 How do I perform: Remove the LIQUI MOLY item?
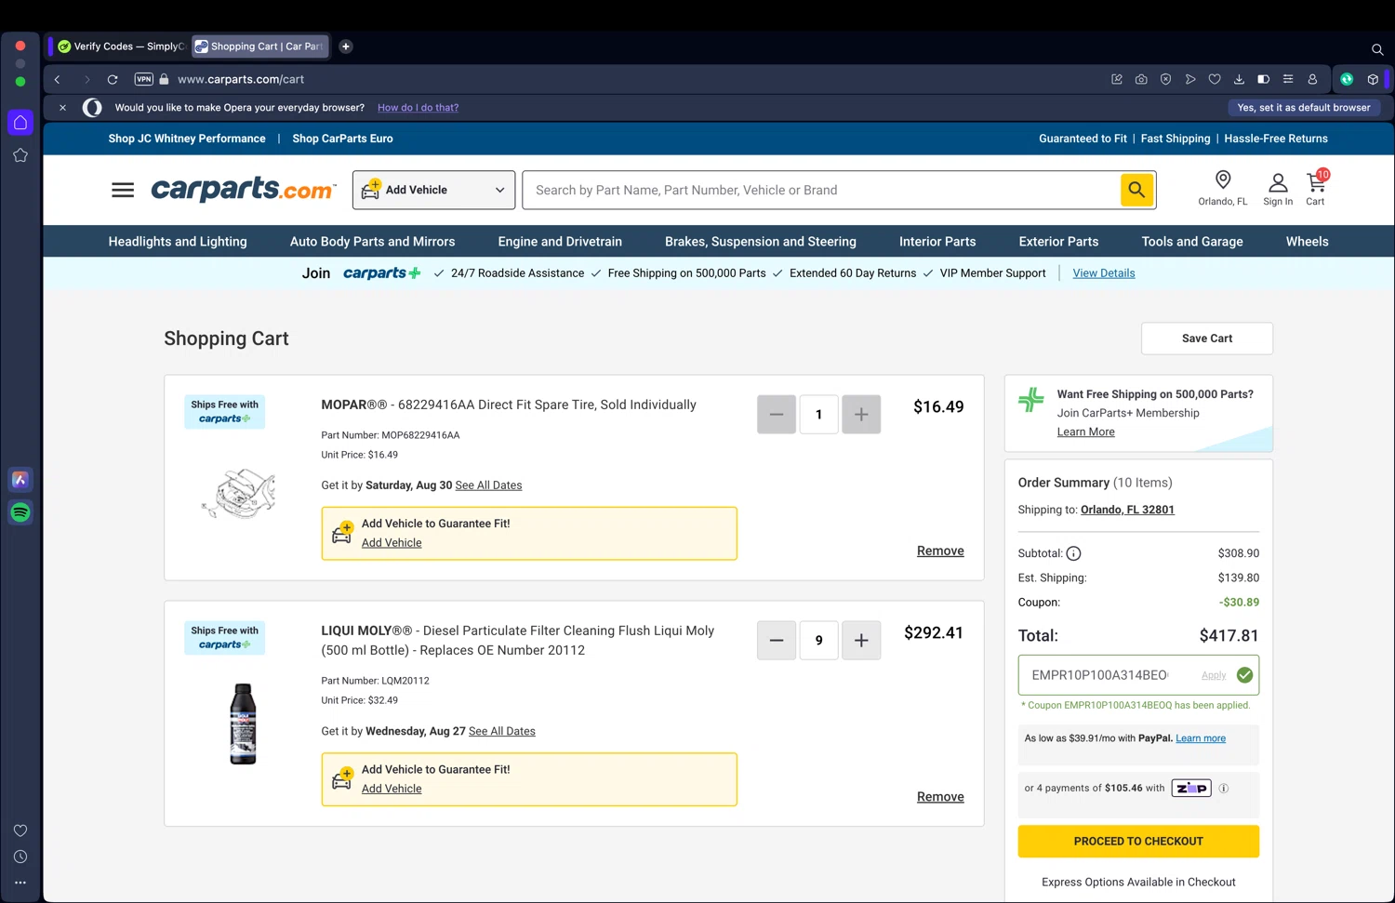940,797
